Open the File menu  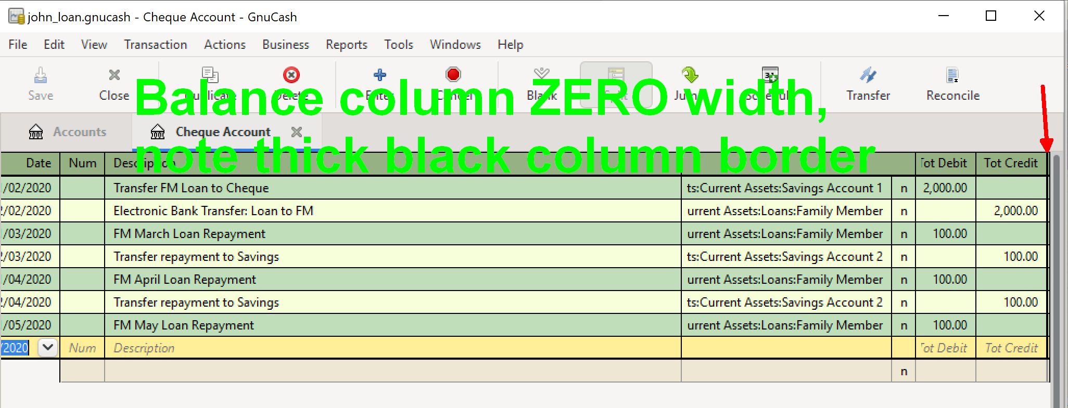click(18, 45)
